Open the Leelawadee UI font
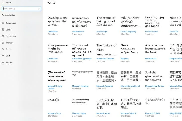Screen dimensions: 182x121 coord(78,32)
